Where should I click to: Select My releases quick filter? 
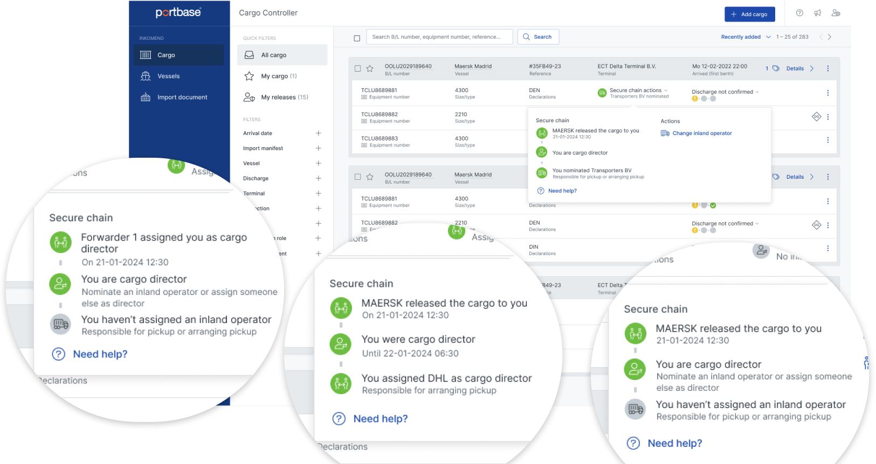[x=284, y=97]
